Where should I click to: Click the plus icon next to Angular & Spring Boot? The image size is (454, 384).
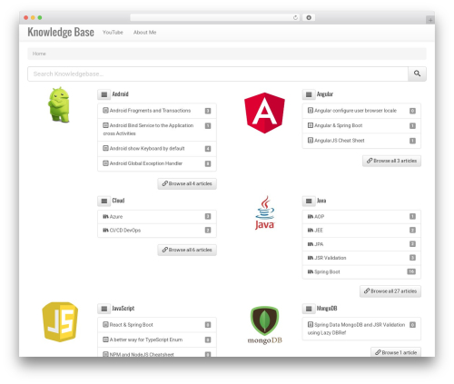pos(311,125)
